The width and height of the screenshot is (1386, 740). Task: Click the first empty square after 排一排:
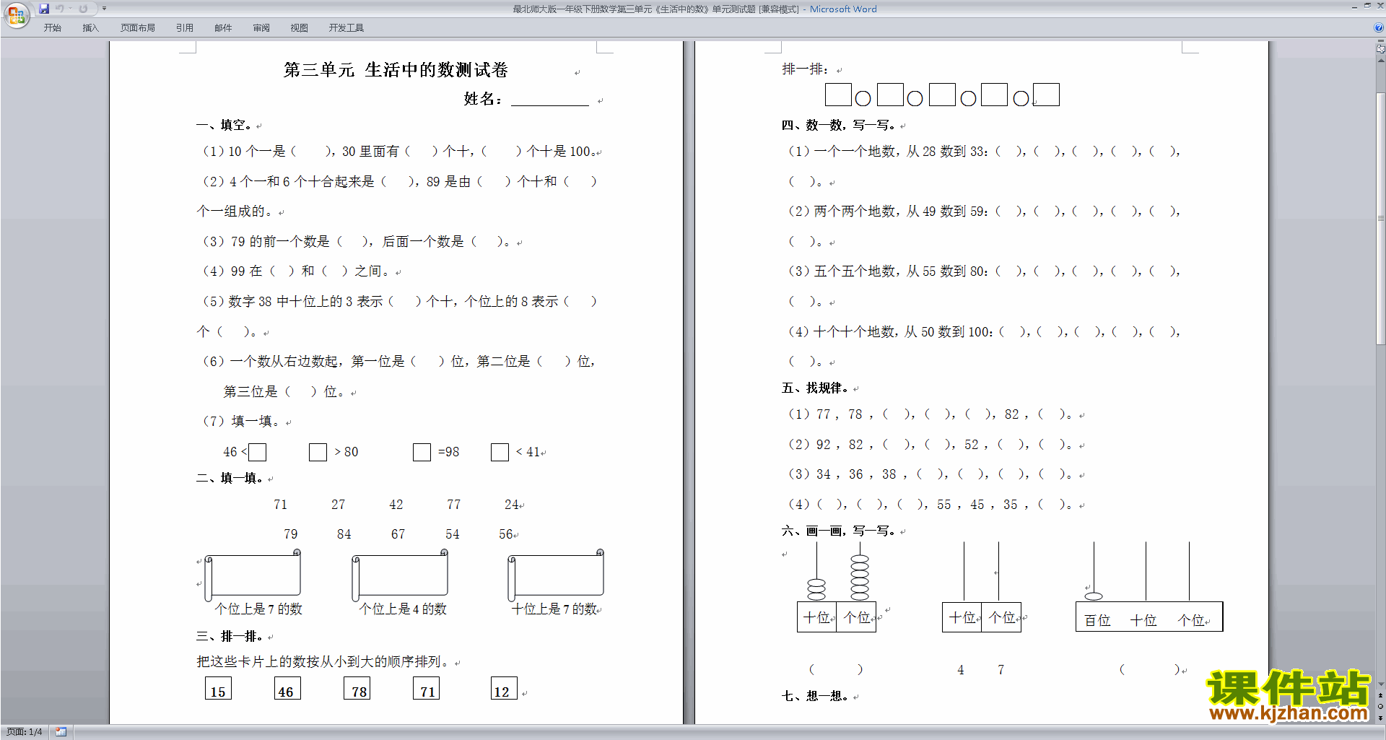point(838,95)
